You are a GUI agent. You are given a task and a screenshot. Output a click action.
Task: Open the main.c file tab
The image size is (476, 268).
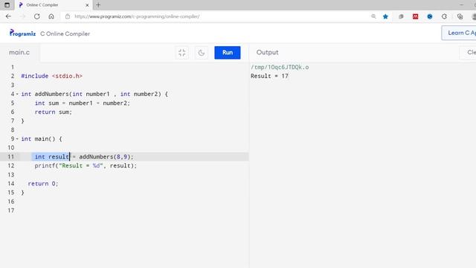point(19,52)
